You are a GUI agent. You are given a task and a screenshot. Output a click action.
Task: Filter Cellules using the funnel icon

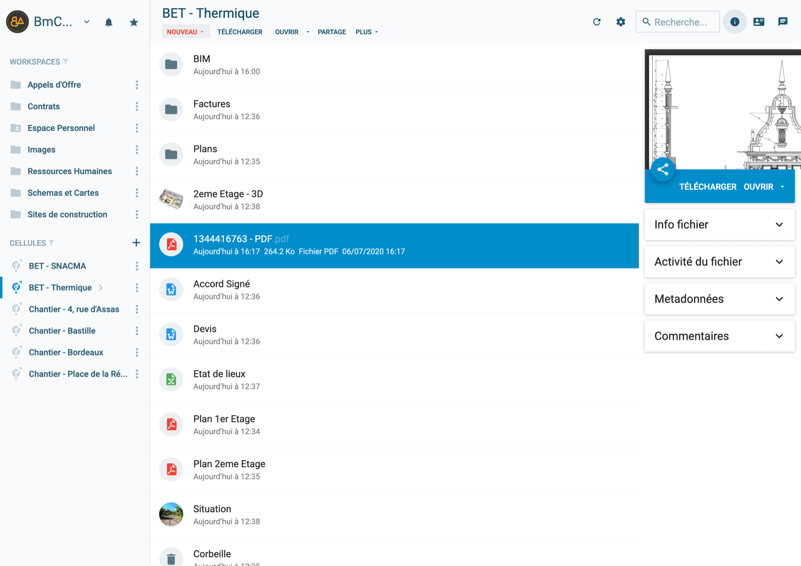click(51, 243)
